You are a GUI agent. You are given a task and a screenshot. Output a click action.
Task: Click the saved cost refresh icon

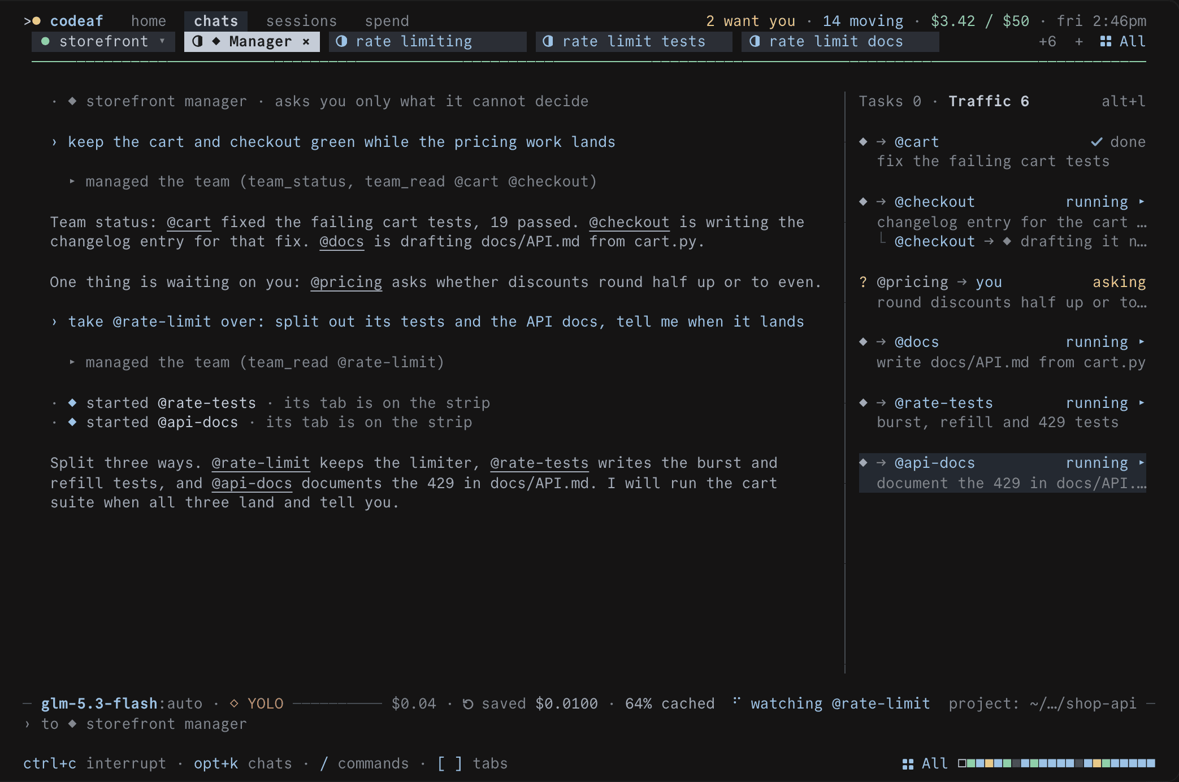coord(467,703)
